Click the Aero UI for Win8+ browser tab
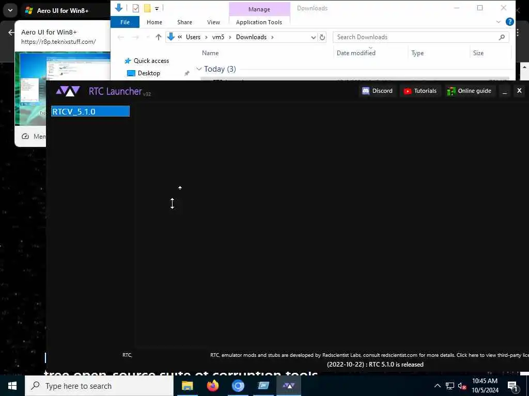 pyautogui.click(x=63, y=10)
